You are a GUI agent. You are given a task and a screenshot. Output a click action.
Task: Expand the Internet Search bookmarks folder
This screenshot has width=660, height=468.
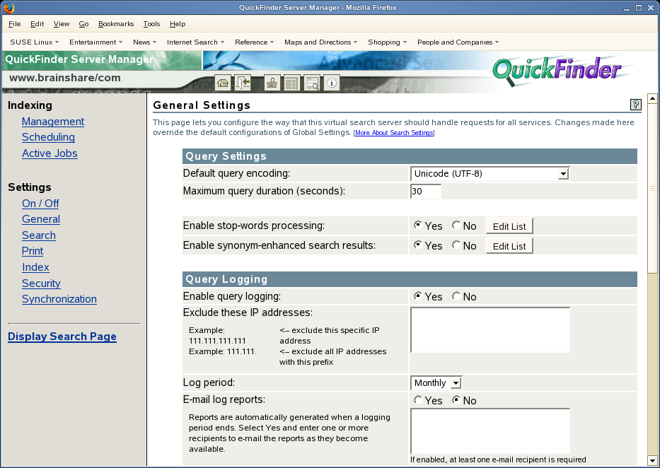point(195,42)
